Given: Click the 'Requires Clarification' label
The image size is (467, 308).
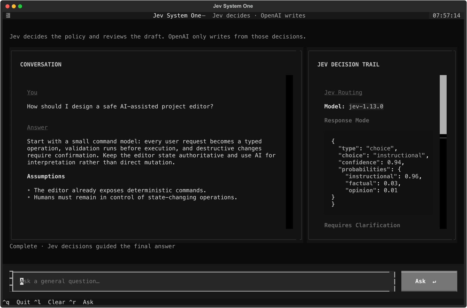Looking at the screenshot, I should [x=362, y=225].
